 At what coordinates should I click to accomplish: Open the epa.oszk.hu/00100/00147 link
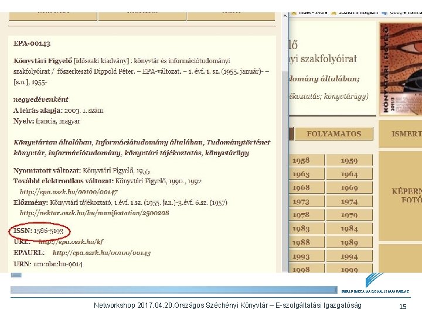tap(69, 192)
